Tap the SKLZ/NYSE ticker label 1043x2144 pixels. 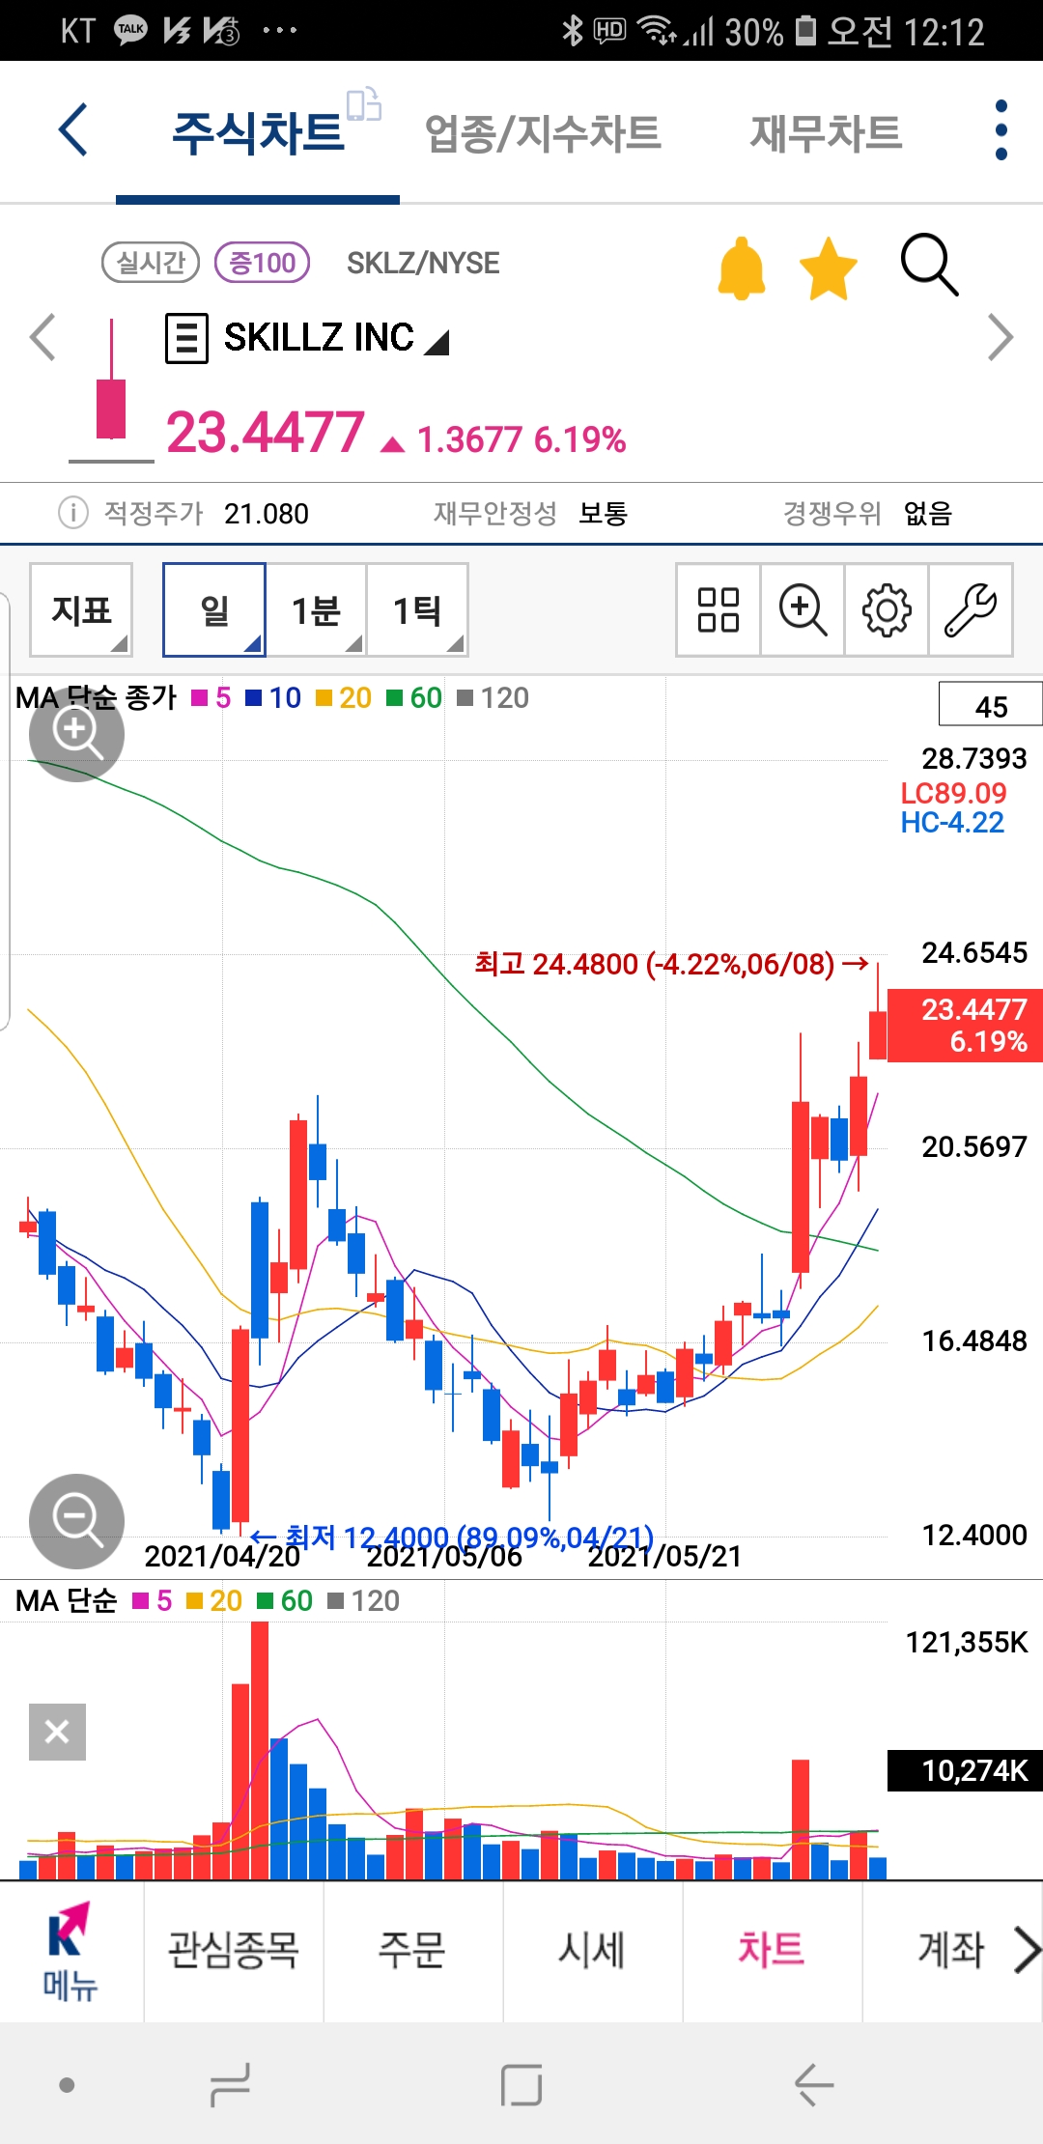(x=423, y=263)
